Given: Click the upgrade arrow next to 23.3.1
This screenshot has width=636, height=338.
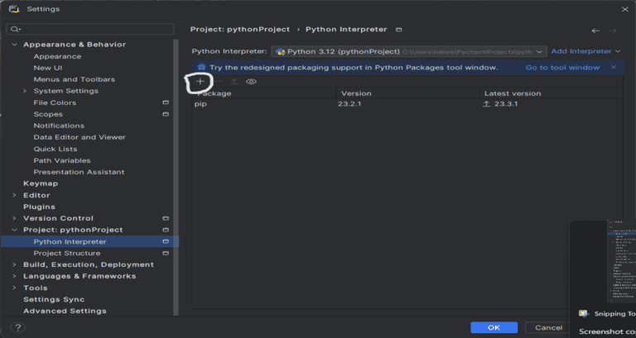Looking at the screenshot, I should click(x=486, y=104).
